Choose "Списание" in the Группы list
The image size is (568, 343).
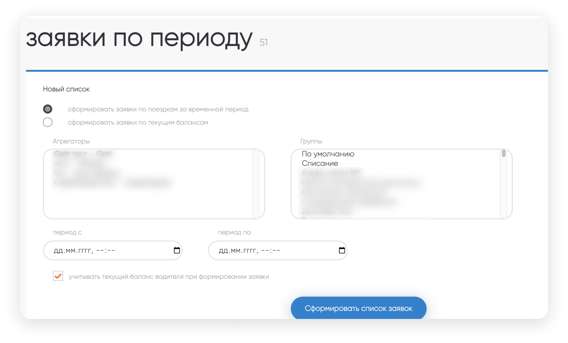pyautogui.click(x=320, y=163)
